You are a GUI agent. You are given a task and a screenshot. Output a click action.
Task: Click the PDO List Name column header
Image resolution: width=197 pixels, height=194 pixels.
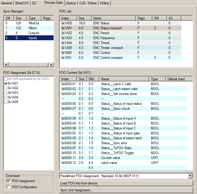tap(114, 18)
